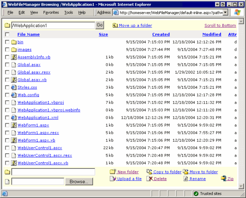
Task: Click the vertical scrollbar up arrow
Action: 241,21
